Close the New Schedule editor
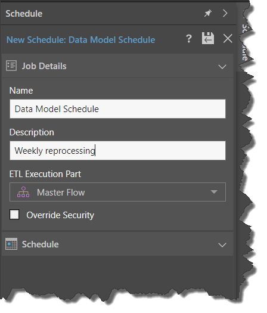 (228, 38)
